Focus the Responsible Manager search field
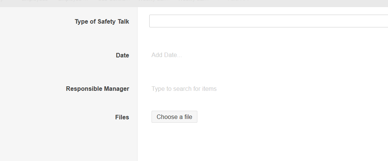The height and width of the screenshot is (161, 388). (x=184, y=89)
